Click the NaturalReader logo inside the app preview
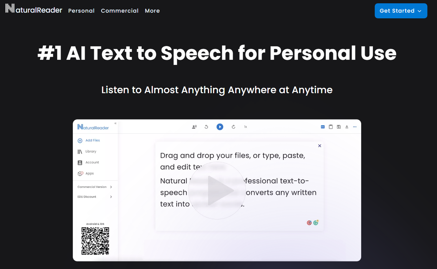This screenshot has height=269, width=437. coord(93,127)
